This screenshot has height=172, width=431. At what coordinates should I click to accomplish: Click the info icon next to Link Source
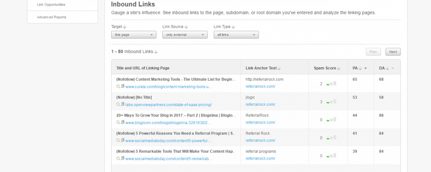186,27
